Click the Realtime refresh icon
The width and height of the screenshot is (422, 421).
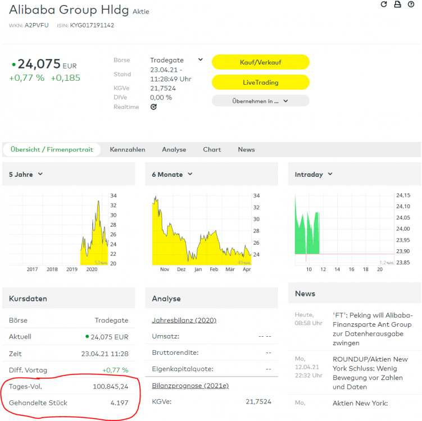tap(153, 107)
